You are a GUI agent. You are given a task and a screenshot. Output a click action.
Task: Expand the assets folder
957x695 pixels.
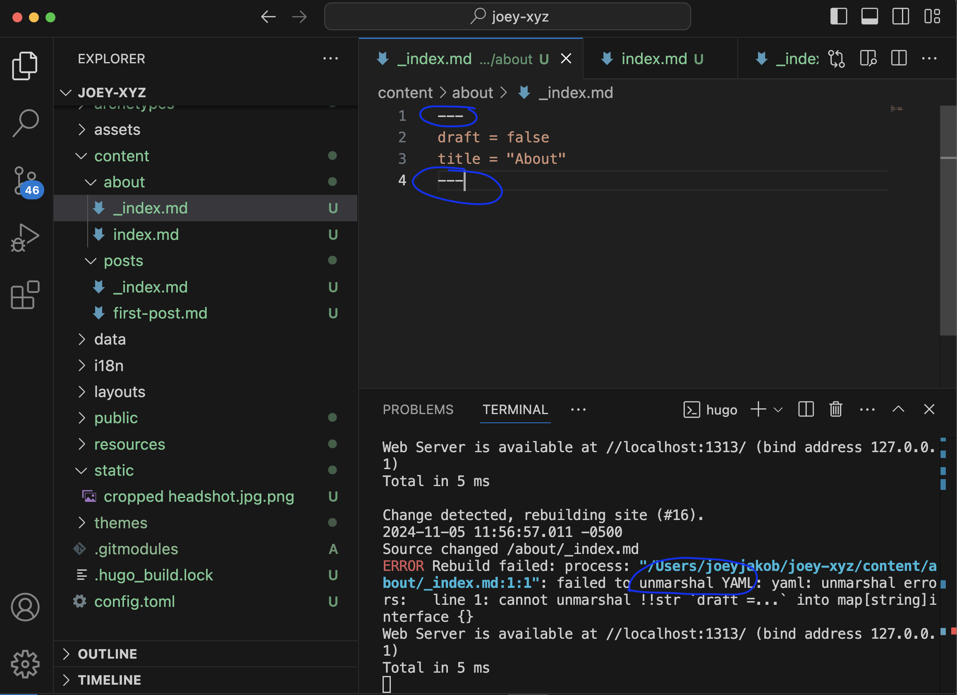pyautogui.click(x=117, y=129)
